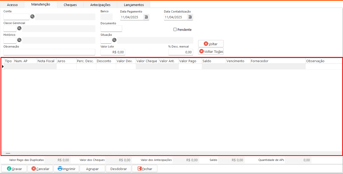The image size is (343, 174).
Task: Enable the Pendente checkbox
Action: click(x=175, y=30)
